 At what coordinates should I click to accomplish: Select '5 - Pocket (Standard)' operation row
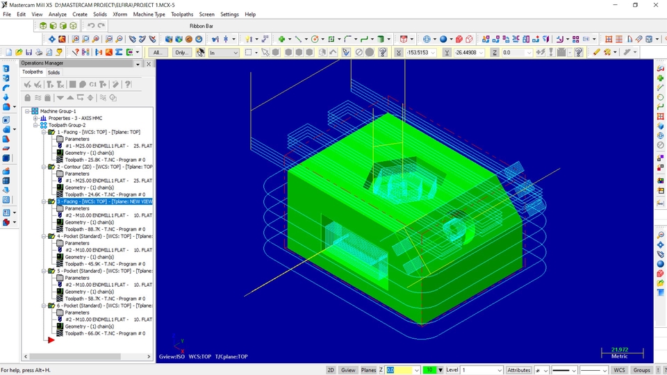pos(104,271)
